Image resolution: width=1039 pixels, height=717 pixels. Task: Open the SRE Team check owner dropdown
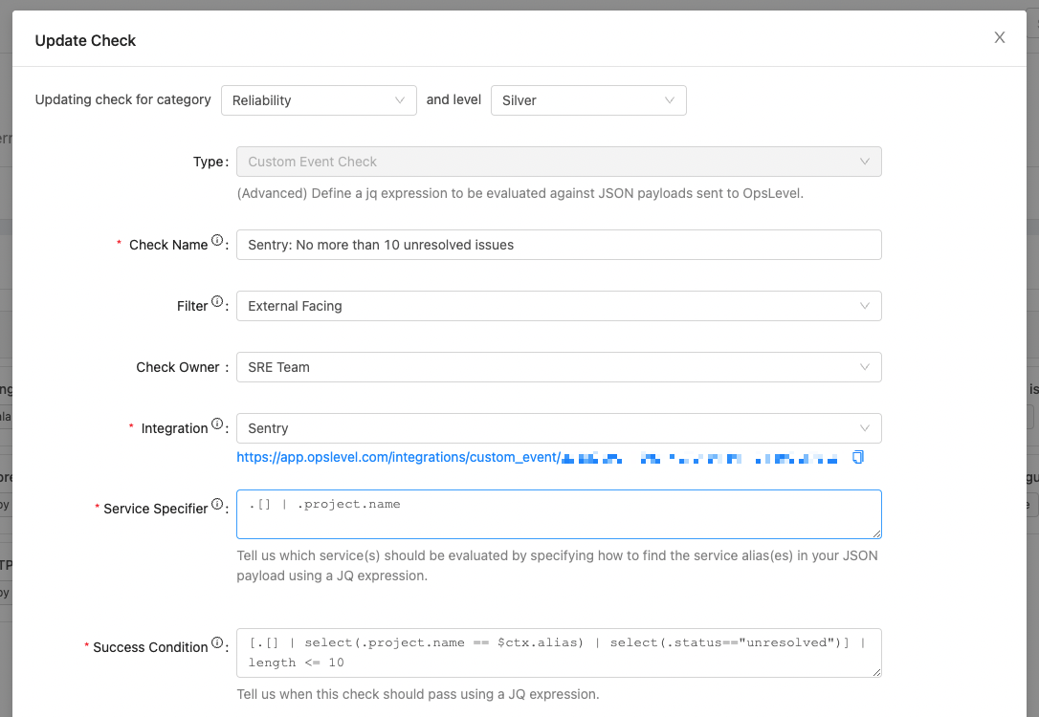coord(559,367)
